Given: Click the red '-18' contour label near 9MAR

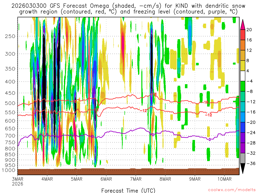Looking at the screenshot, I should pos(205,102).
